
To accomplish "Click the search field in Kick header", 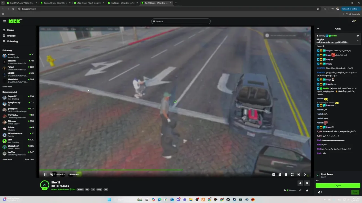I will click(x=181, y=21).
